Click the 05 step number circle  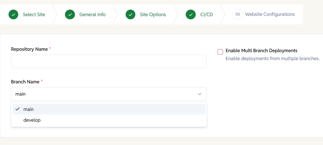238,14
